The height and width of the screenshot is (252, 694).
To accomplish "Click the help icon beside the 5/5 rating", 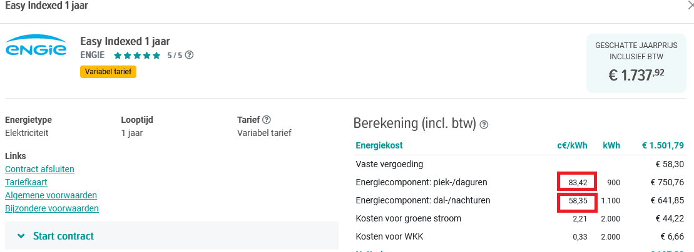I will tap(189, 55).
